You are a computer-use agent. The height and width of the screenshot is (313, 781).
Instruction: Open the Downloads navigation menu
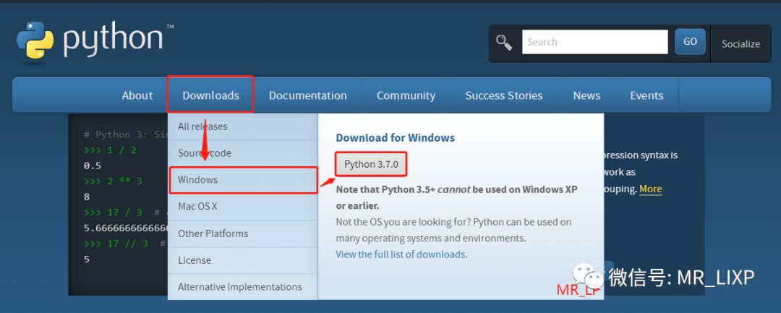click(210, 95)
